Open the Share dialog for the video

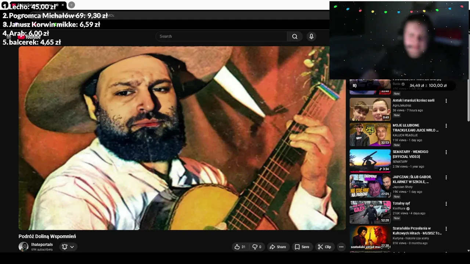[278, 247]
